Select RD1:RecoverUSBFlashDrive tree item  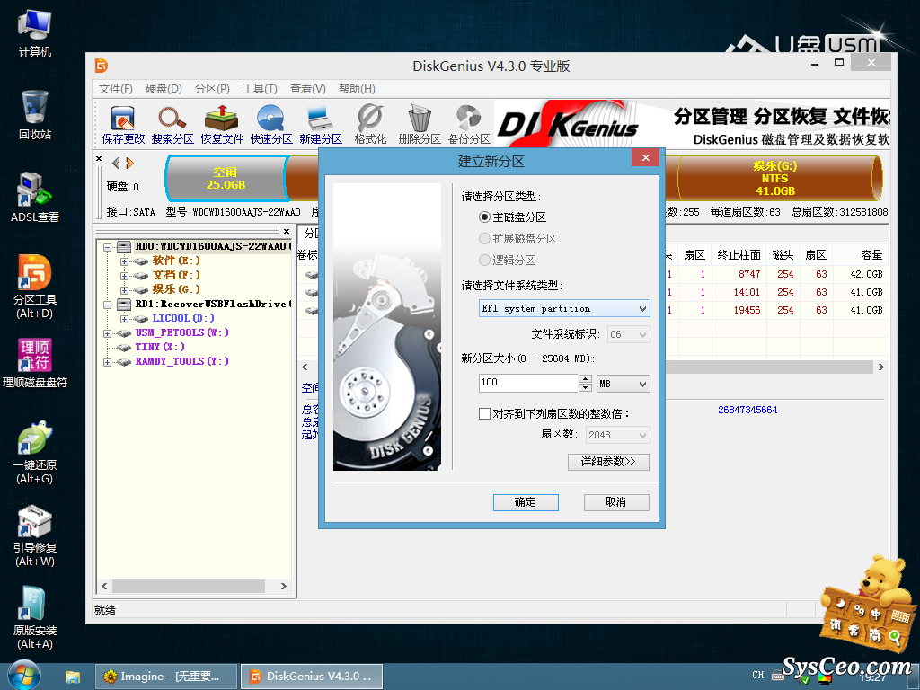[212, 304]
